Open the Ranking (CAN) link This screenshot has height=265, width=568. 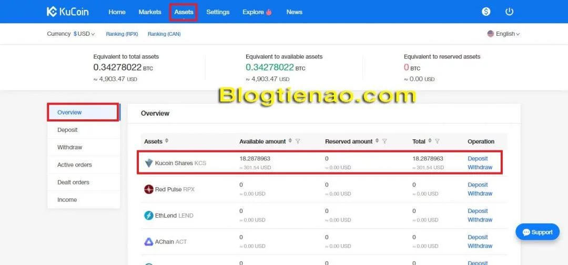coord(164,34)
